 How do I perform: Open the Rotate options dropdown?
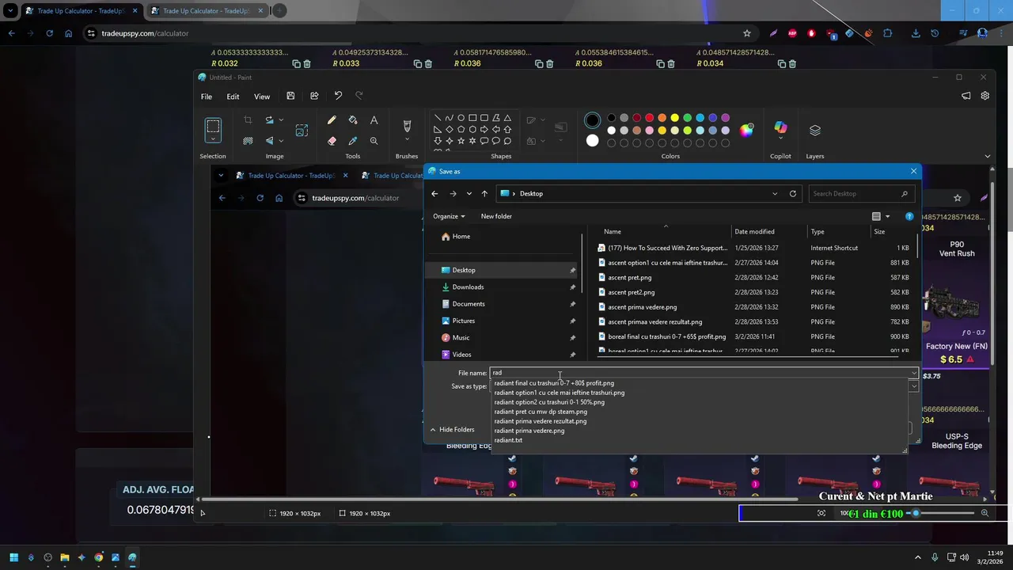tap(281, 120)
